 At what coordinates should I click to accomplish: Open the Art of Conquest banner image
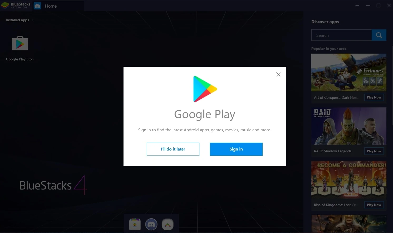[349, 73]
